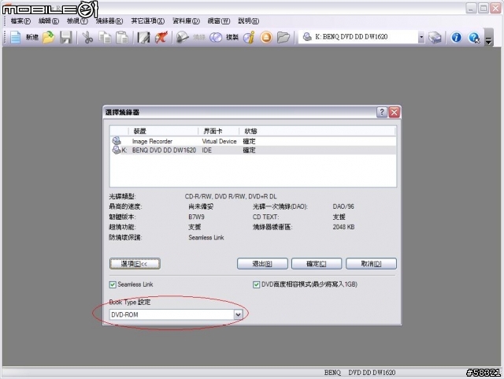Click the IDE interface cell
Viewport: 504px width, 379px height.
tap(206, 150)
